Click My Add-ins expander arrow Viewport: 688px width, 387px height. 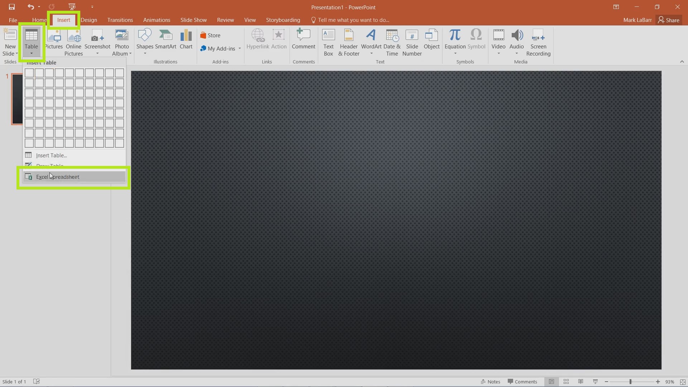(240, 48)
